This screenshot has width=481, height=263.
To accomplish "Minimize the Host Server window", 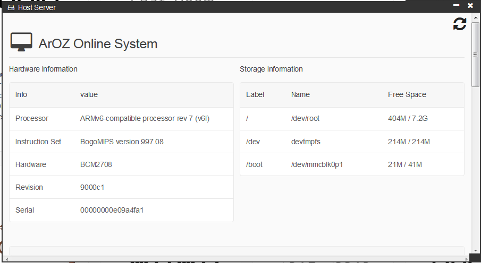I will point(456,5).
